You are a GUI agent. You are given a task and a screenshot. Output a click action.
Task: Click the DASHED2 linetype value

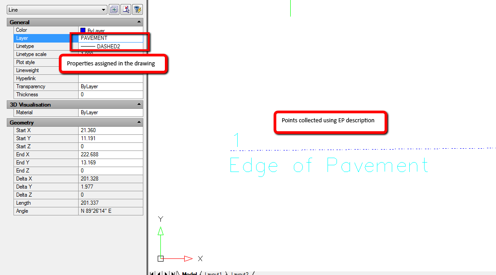111,46
